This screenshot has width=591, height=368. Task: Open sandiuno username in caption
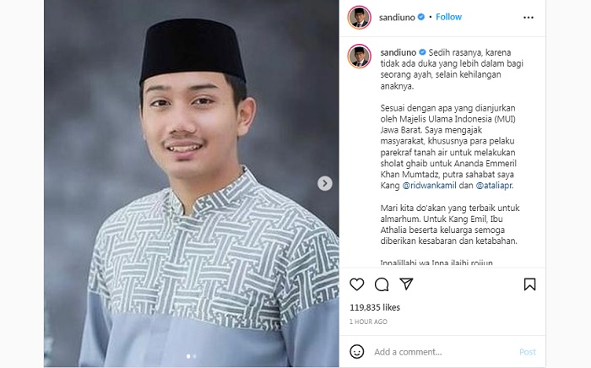point(398,52)
